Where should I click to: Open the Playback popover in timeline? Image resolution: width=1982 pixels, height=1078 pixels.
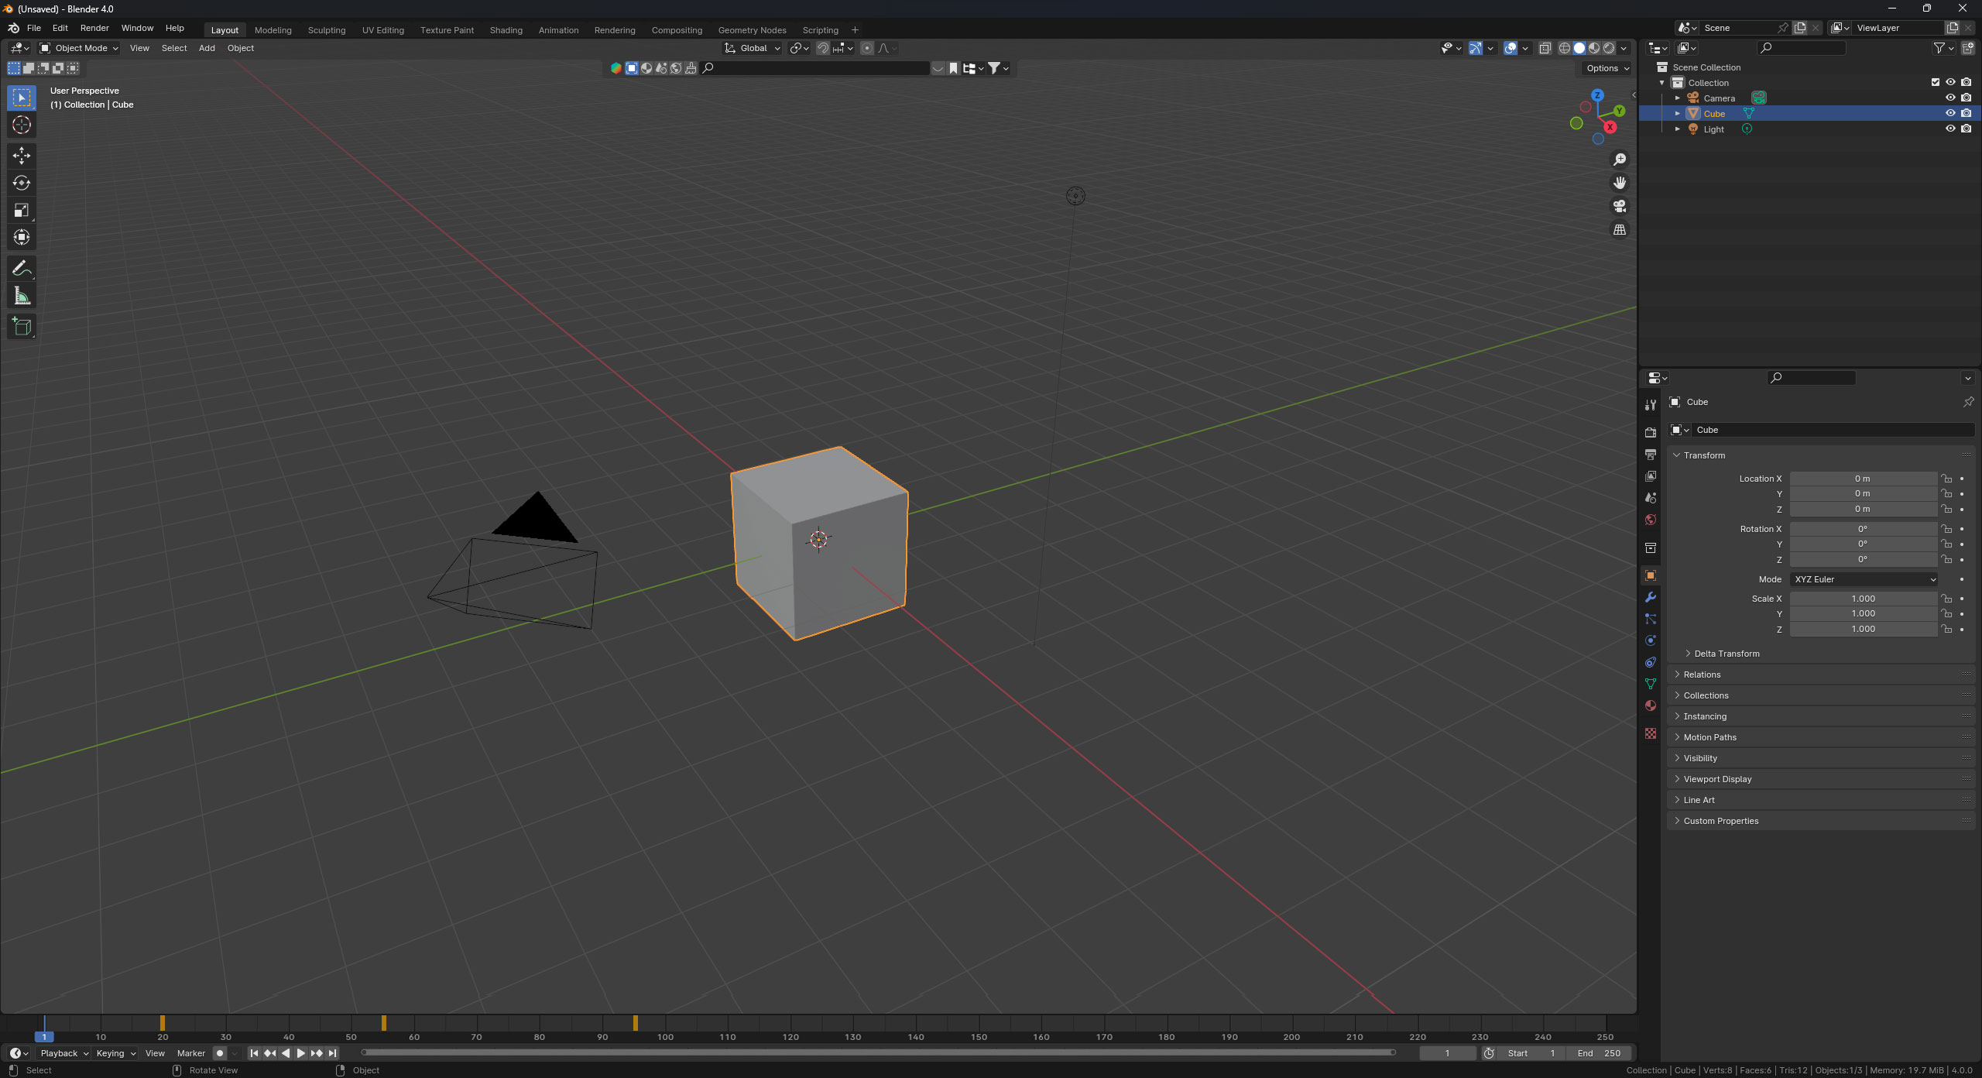(x=64, y=1053)
